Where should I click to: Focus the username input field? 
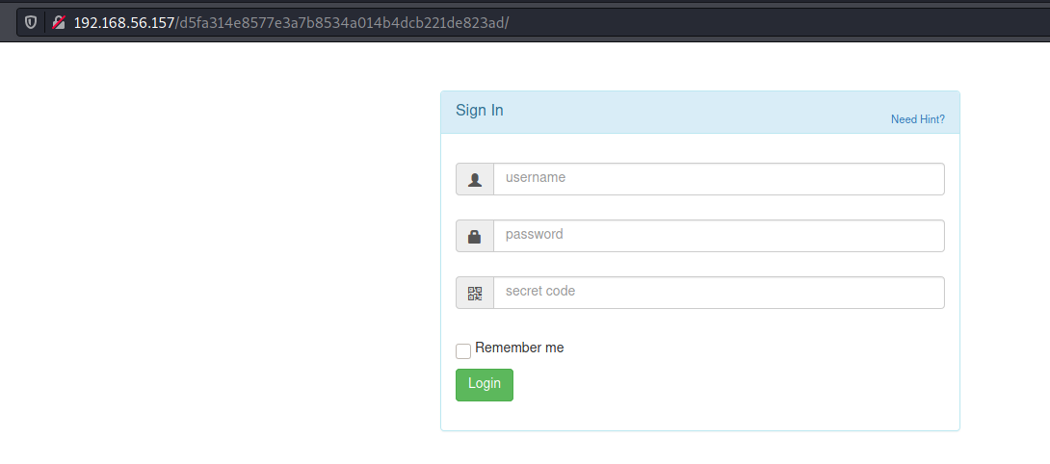[x=719, y=179]
